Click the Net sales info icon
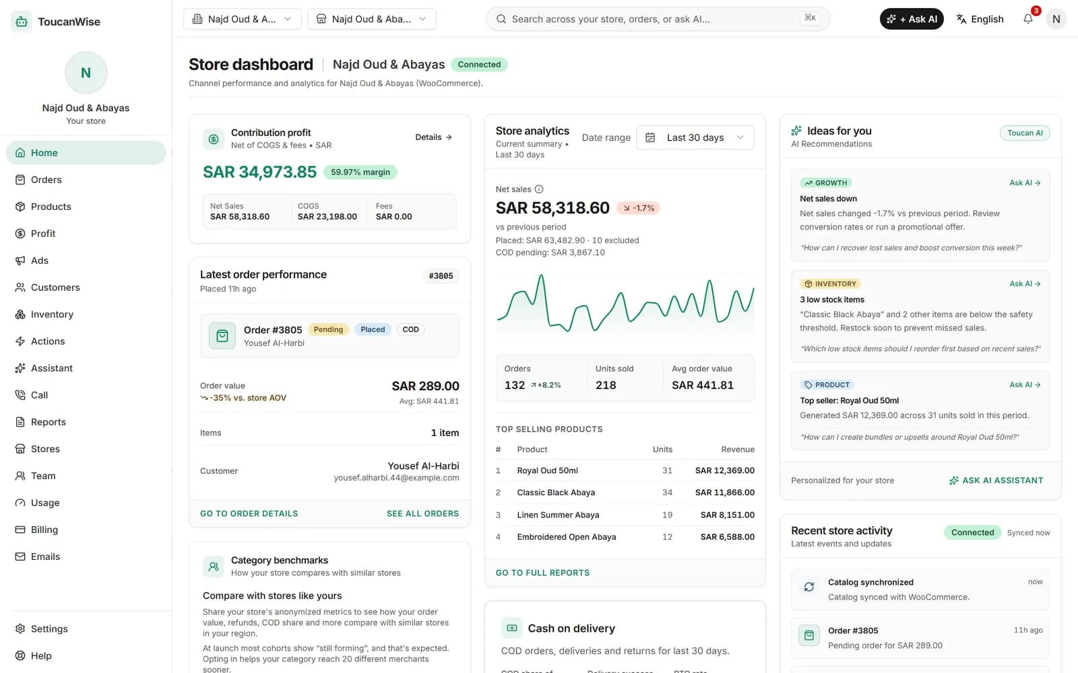This screenshot has width=1078, height=673. 539,189
